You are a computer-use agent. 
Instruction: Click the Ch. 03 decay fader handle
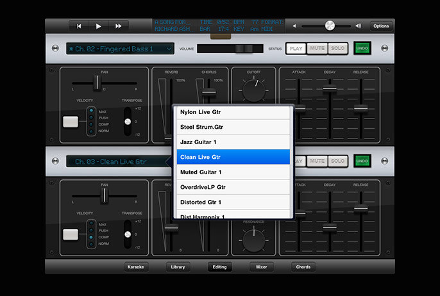pyautogui.click(x=330, y=227)
